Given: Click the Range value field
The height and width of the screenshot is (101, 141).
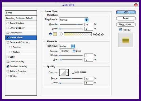Looking at the screenshot, I should pyautogui.click(x=89, y=79).
